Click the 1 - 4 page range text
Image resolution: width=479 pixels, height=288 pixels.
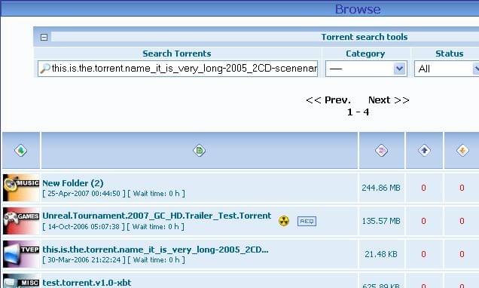[358, 112]
